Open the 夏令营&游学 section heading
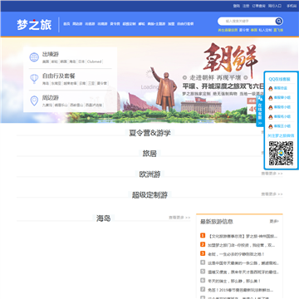Viewport: 299px width, 299px height. pyautogui.click(x=149, y=133)
